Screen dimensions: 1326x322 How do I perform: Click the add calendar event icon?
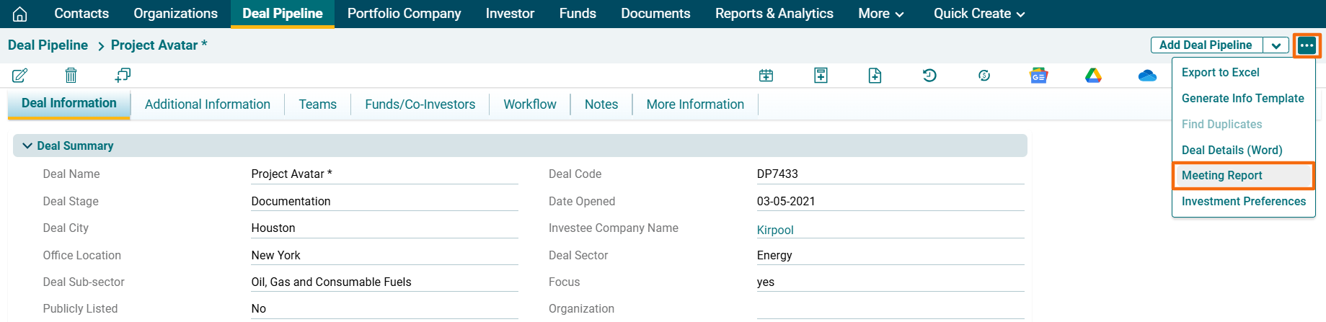tap(766, 76)
